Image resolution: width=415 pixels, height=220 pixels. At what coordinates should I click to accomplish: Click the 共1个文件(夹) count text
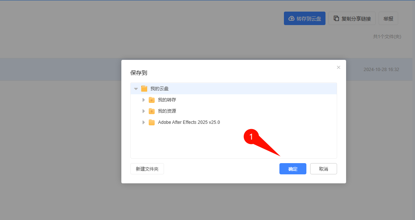387,37
